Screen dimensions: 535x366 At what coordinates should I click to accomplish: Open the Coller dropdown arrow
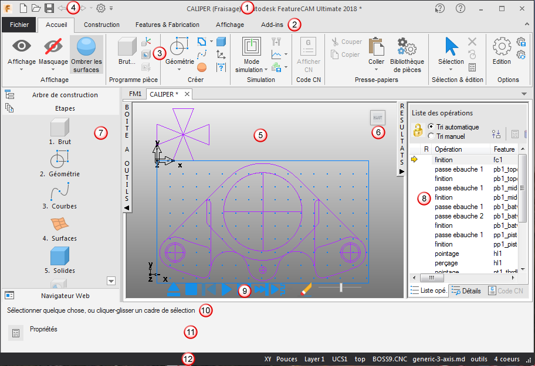[x=377, y=70]
